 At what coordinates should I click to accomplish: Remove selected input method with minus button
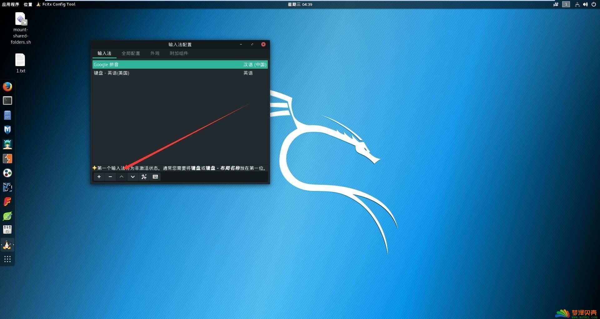point(110,177)
